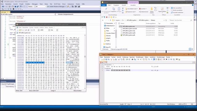This screenshot has width=197, height=111.
Task: Toggle the highlighted word wrap icon in Notepad++
Action: tap(154, 60)
